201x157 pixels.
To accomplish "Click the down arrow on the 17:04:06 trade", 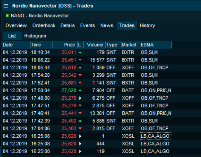I will tap(80, 128).
